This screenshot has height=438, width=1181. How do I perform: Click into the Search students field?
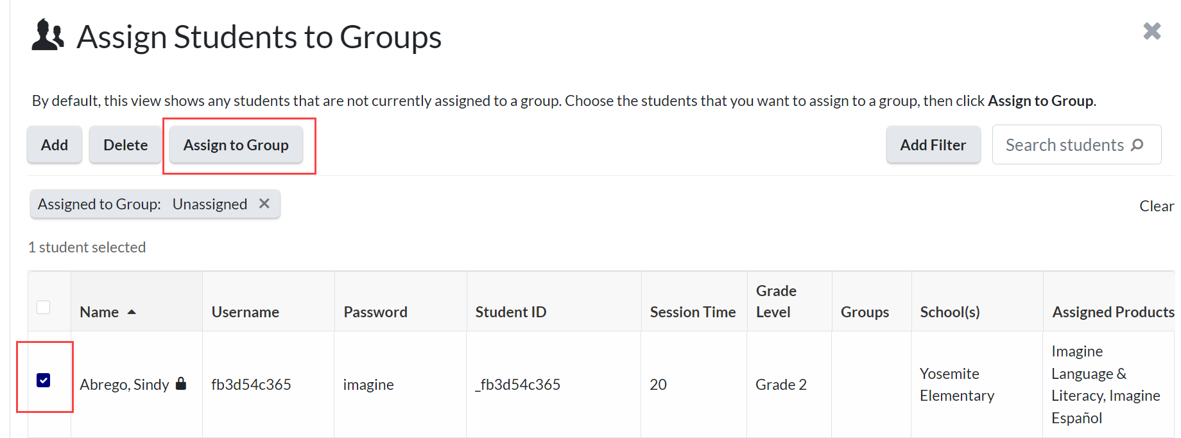click(1064, 145)
